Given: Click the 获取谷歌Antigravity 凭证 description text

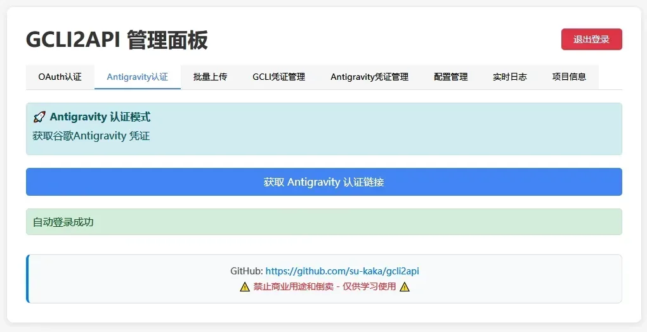Looking at the screenshot, I should (x=91, y=136).
